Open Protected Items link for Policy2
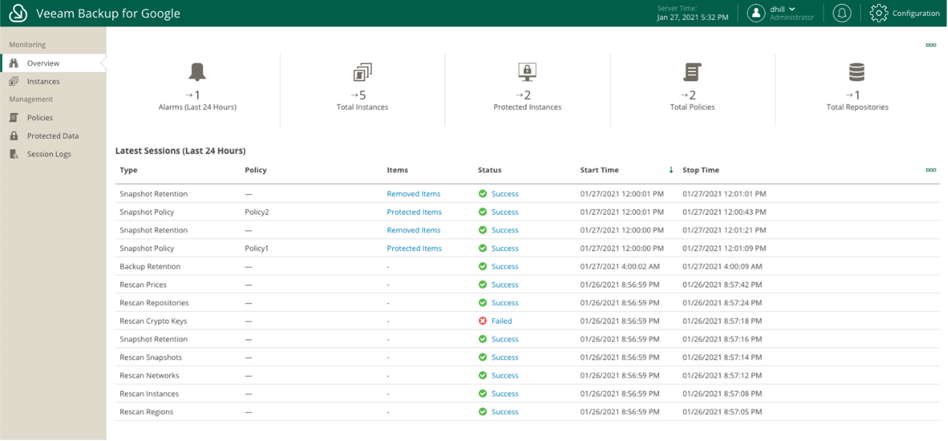Screen dimensions: 948x441 (x=414, y=212)
